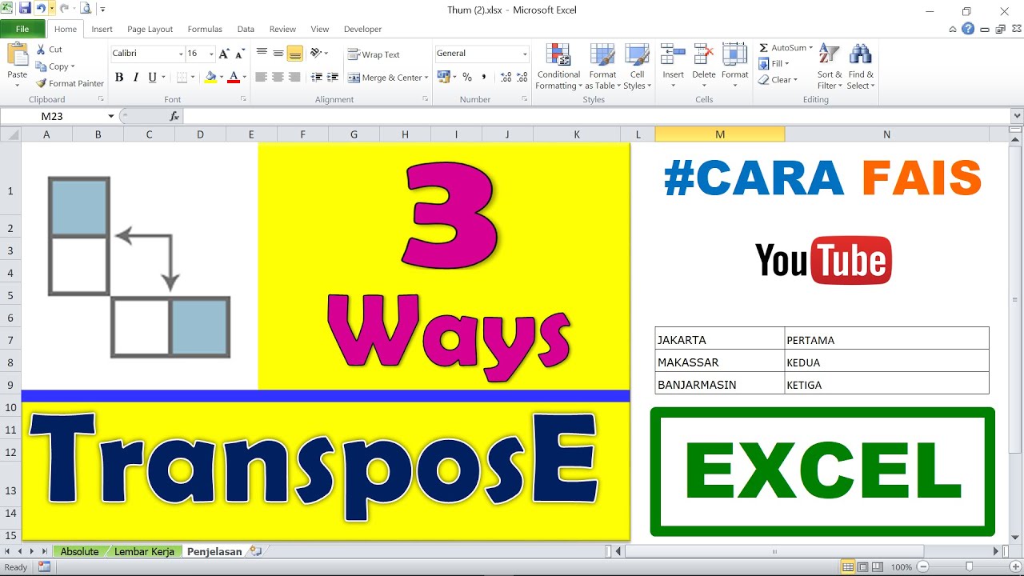Click Find & Select binoculars icon
The height and width of the screenshot is (576, 1024).
pyautogui.click(x=861, y=55)
